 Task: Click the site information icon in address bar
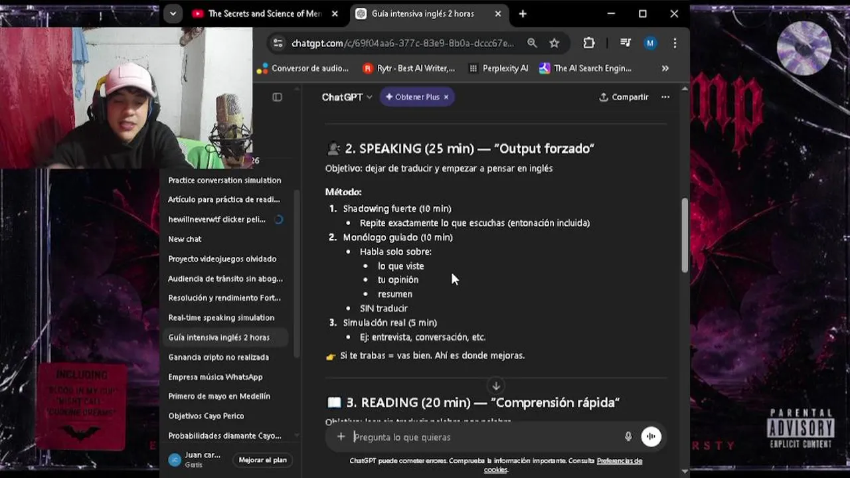[x=279, y=43]
